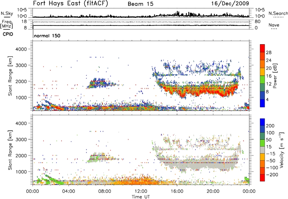This screenshot has height=199, width=288.
Task: Click the orange near-range echoes around 12:00 in velocity panel
Action: point(141,180)
